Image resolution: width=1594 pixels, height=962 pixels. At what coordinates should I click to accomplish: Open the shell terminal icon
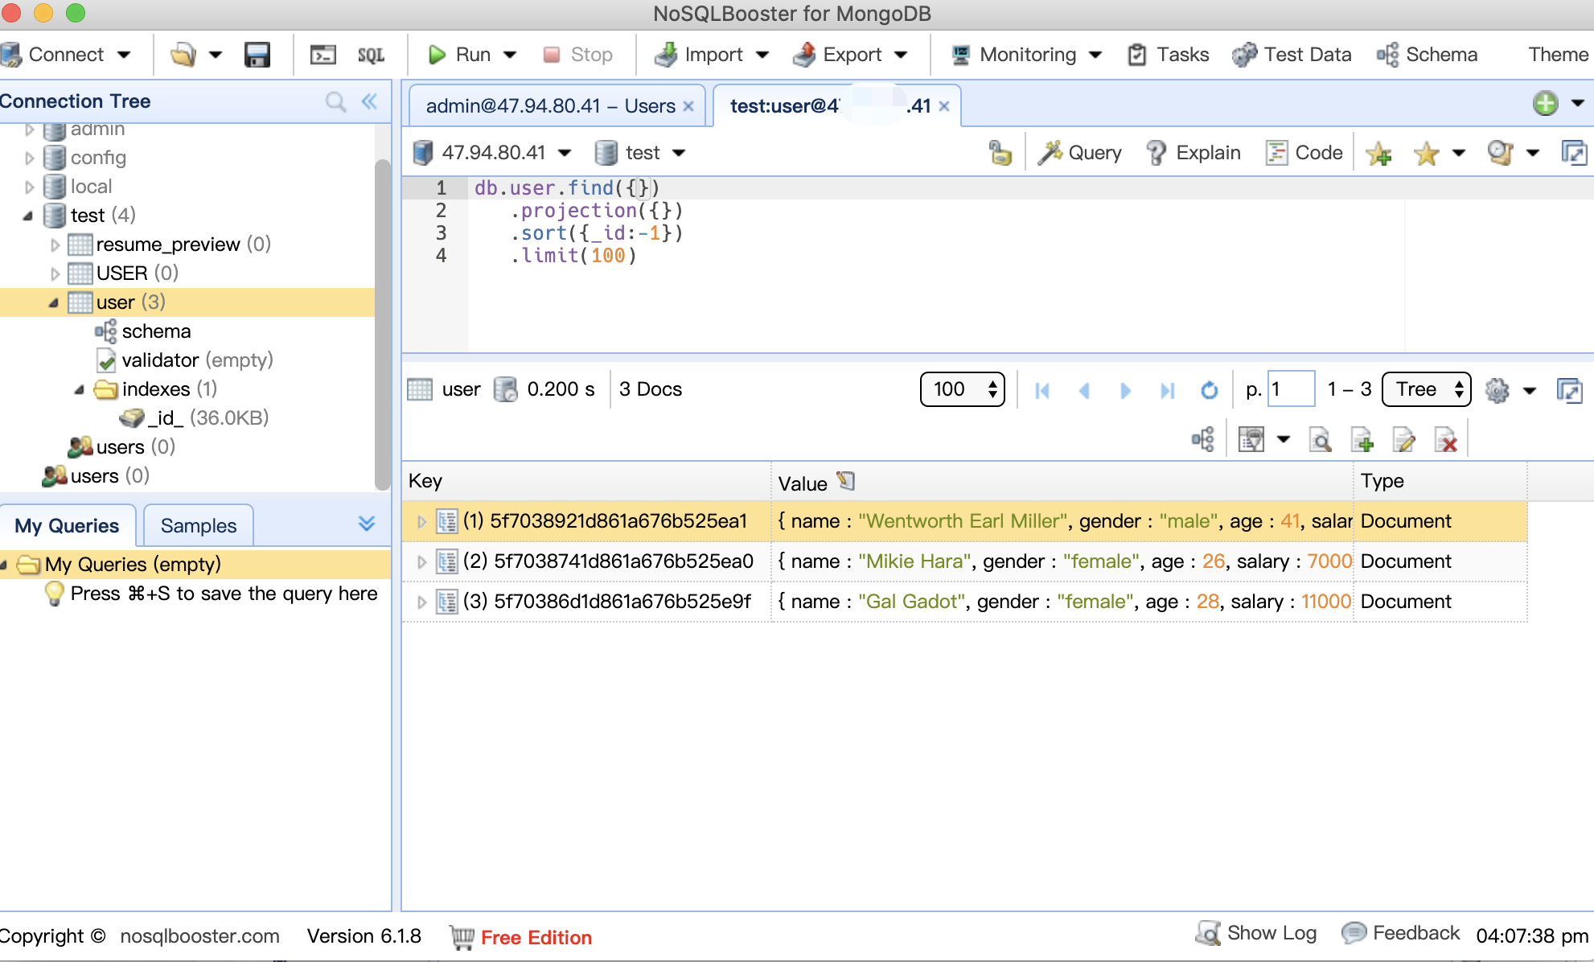323,55
